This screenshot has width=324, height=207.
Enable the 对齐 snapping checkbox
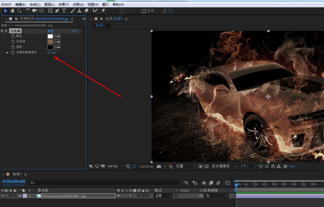[144, 11]
